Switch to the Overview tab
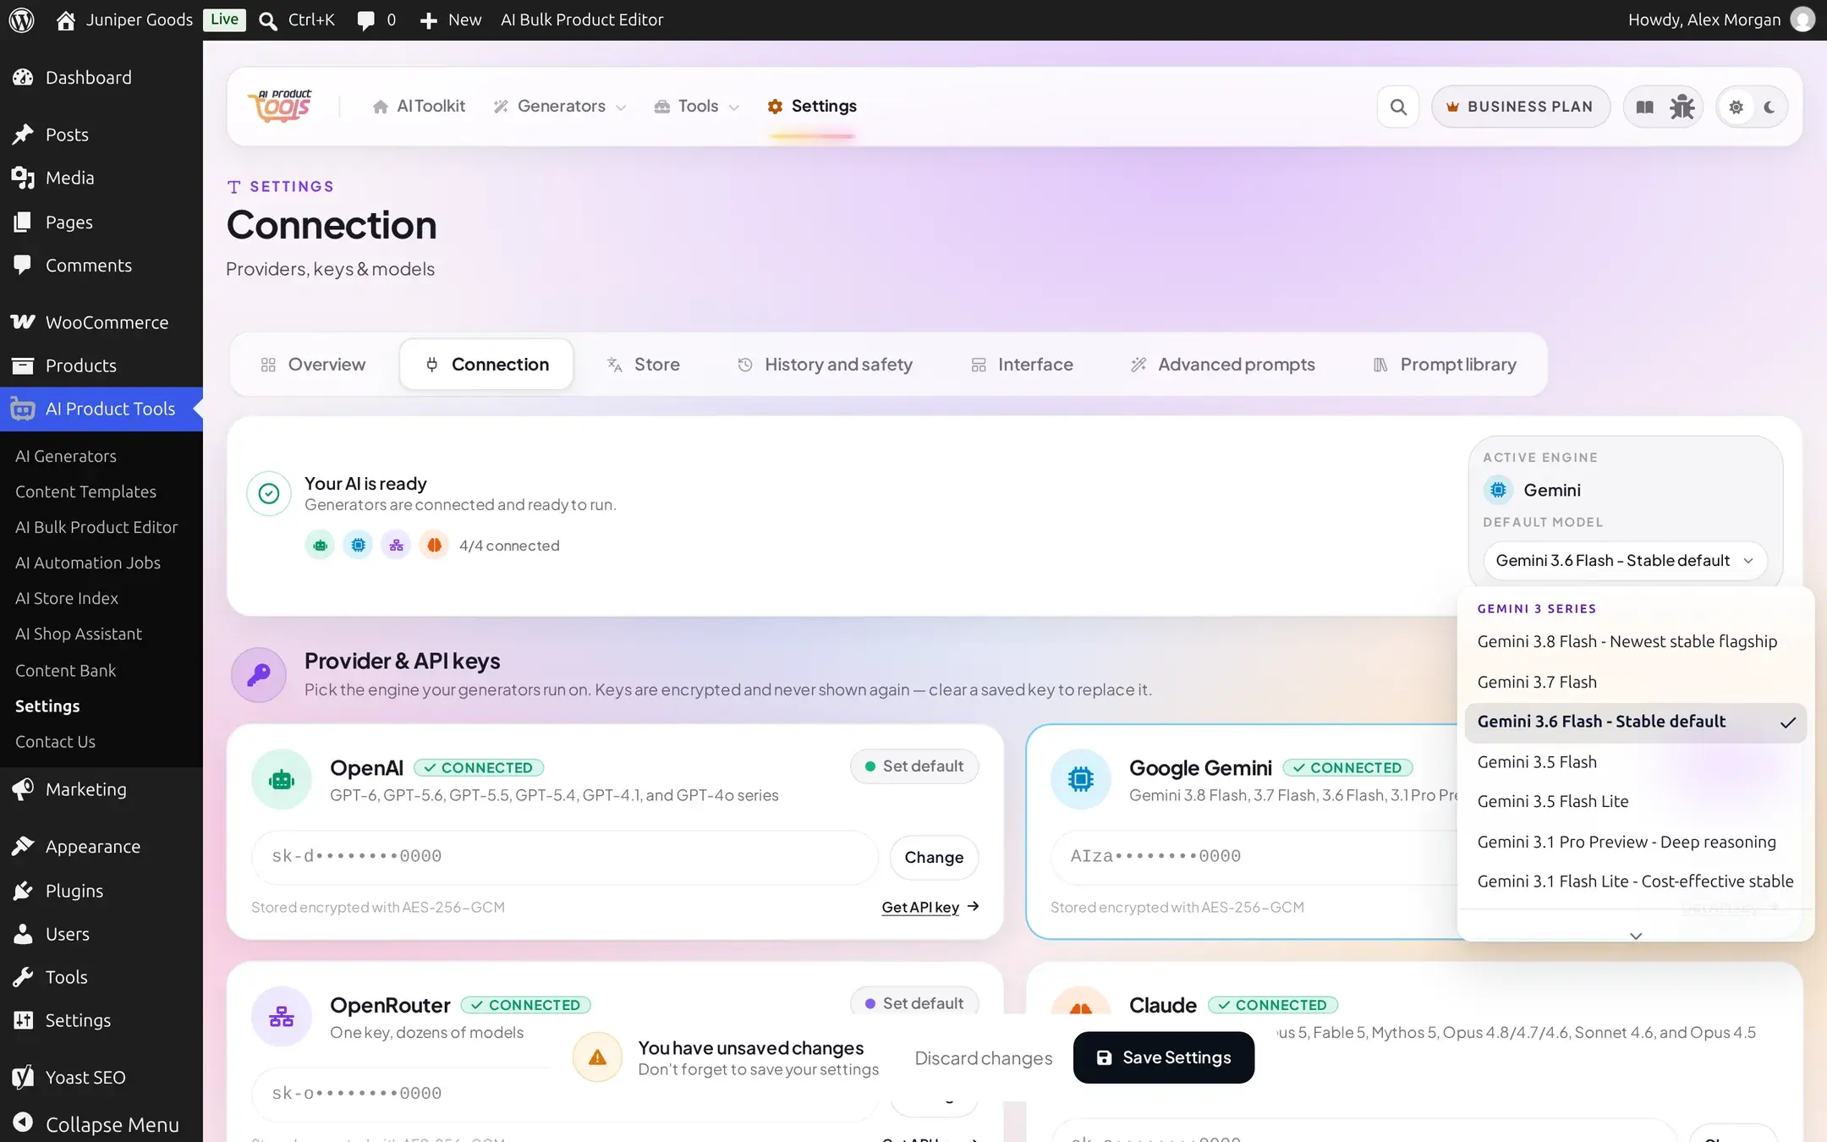The width and height of the screenshot is (1827, 1142). (x=313, y=365)
